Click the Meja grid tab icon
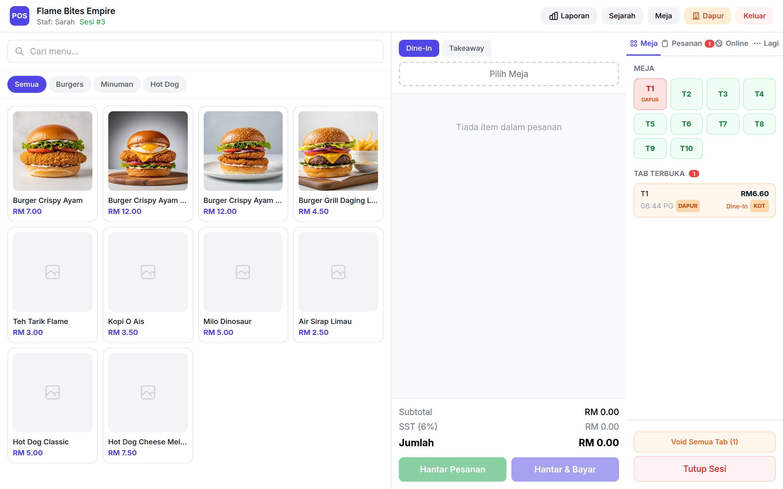Viewport: 783px width, 489px height. click(x=633, y=44)
